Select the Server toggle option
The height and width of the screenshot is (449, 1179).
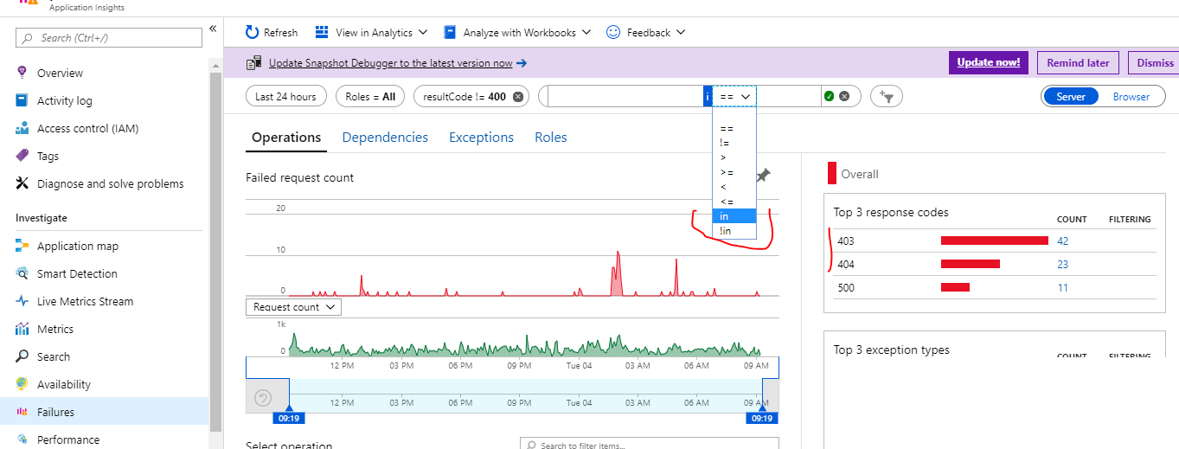click(1071, 96)
